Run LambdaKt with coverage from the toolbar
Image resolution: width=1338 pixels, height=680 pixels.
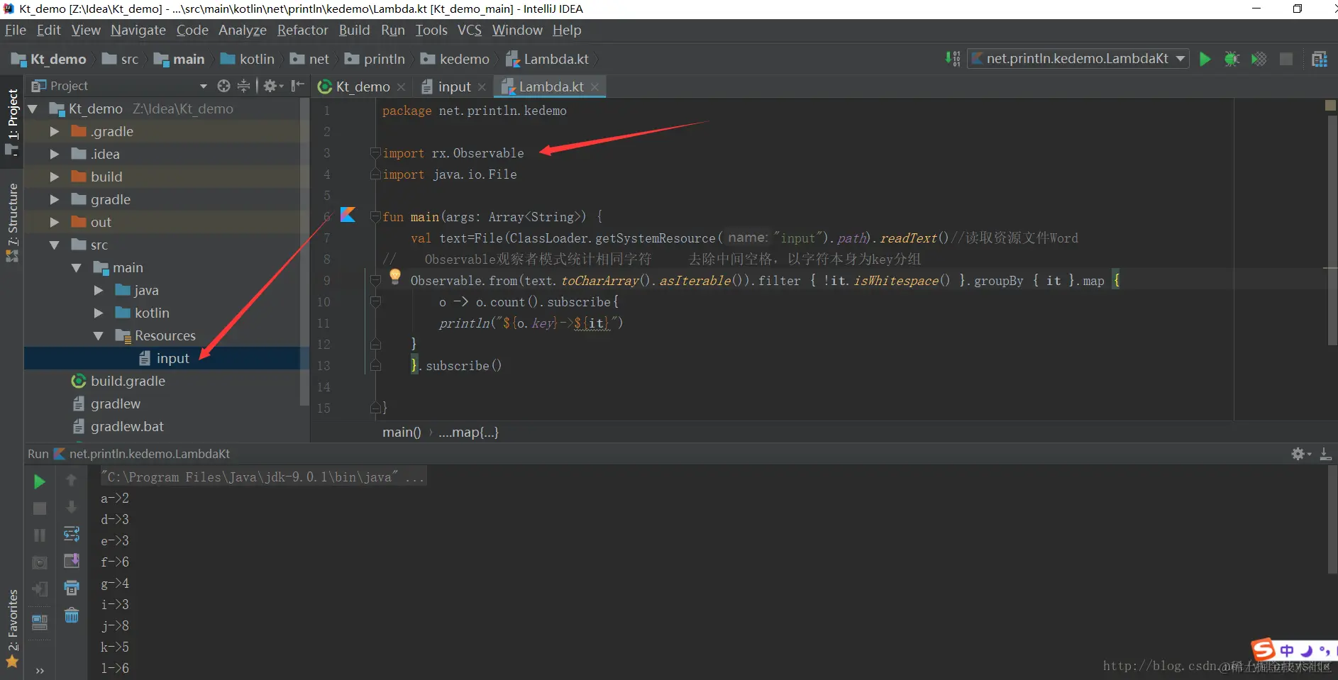pyautogui.click(x=1259, y=59)
